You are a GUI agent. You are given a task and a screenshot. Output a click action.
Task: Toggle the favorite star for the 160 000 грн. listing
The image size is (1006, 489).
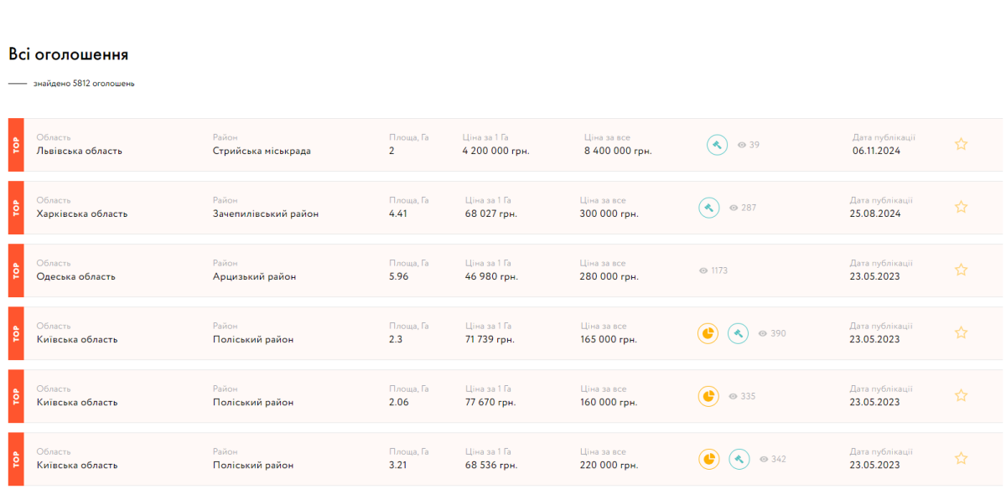click(x=961, y=395)
